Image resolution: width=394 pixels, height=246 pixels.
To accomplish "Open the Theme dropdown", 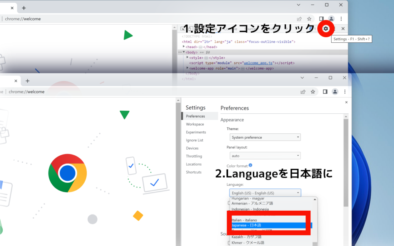I will pos(265,137).
